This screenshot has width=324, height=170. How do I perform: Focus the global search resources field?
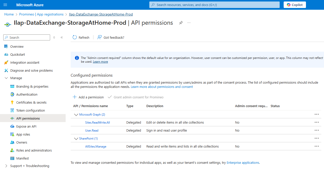click(214, 5)
